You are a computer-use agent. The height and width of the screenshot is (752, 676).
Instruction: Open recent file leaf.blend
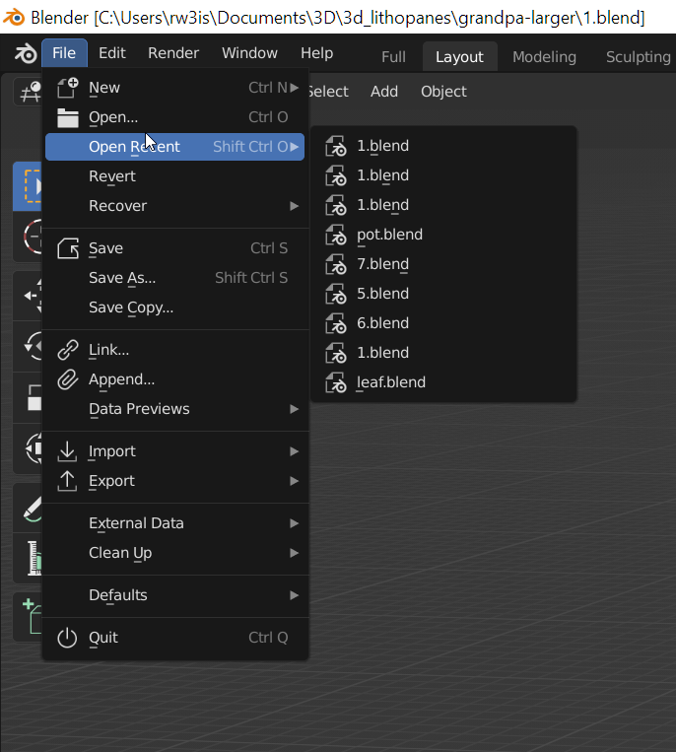tap(443, 382)
